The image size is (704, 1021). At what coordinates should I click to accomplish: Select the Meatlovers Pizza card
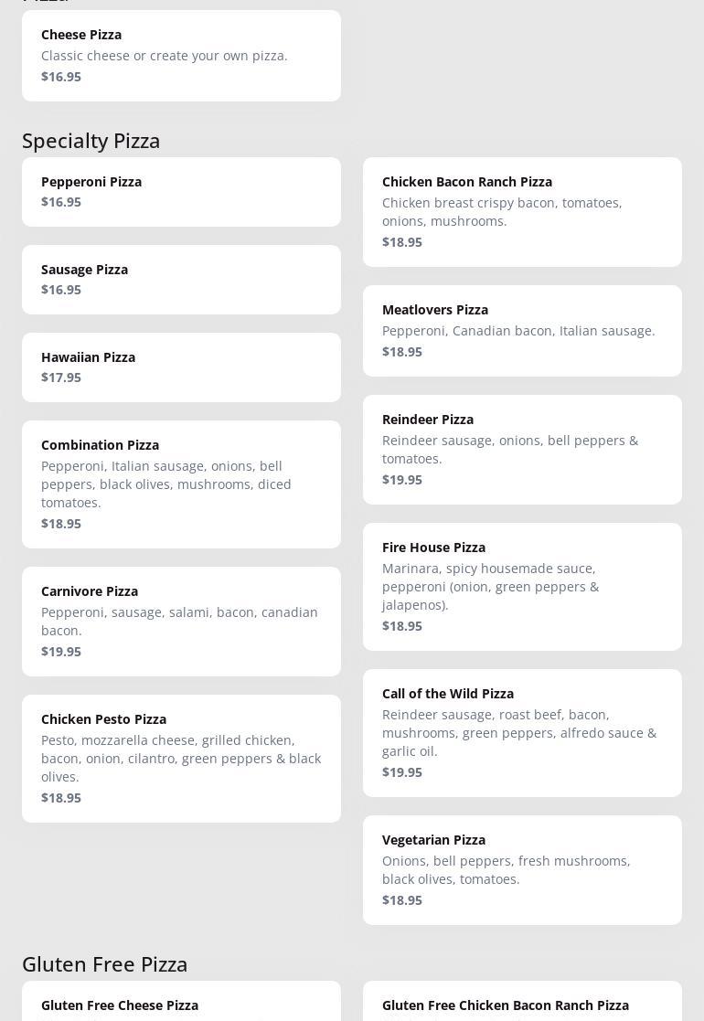tap(522, 330)
